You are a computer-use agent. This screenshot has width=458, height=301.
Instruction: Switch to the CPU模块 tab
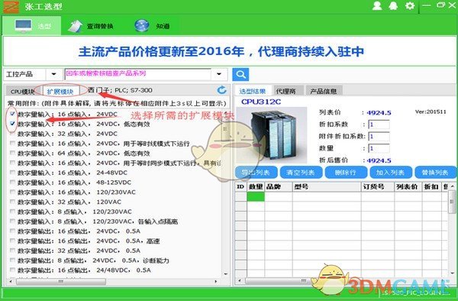(x=22, y=92)
